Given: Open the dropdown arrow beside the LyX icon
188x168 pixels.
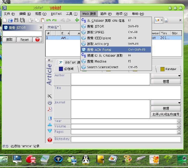Looking at the screenshot, I should [162, 20].
